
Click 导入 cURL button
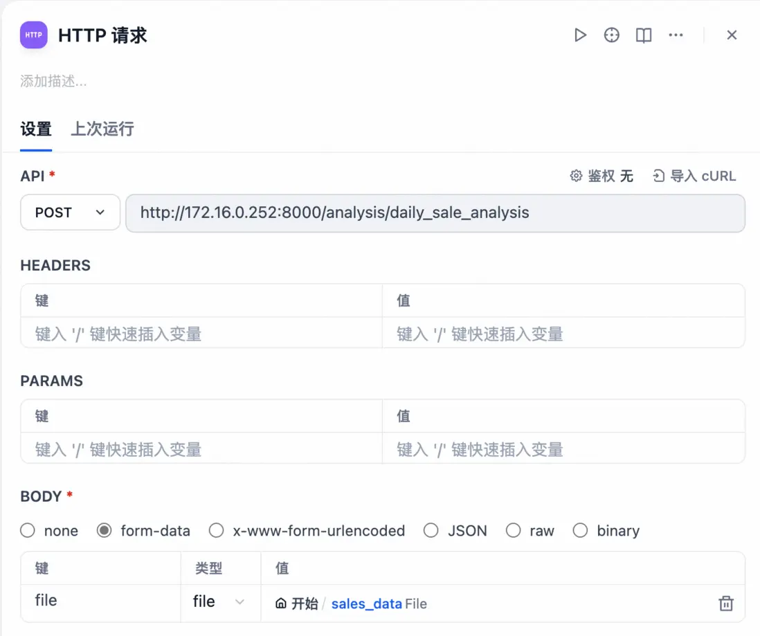coord(694,176)
